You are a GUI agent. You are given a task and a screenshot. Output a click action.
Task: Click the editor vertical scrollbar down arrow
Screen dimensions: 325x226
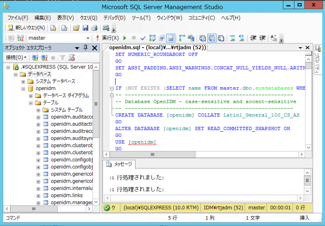pos(308,148)
